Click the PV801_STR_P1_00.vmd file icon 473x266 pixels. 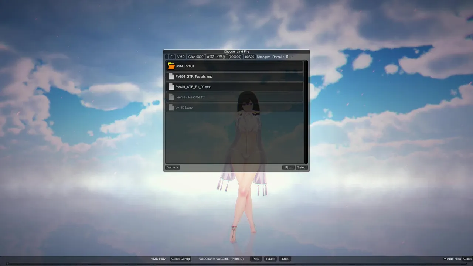[171, 87]
